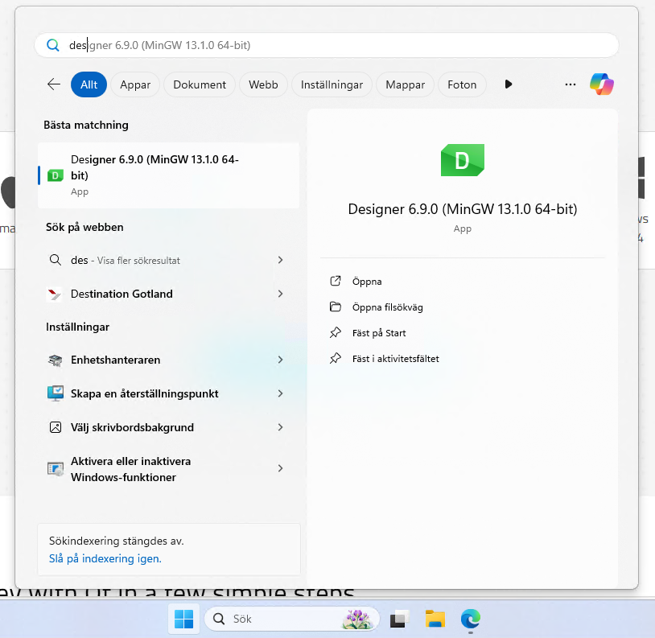Click the Slå på indexering igen link
The image size is (655, 638).
click(x=105, y=558)
